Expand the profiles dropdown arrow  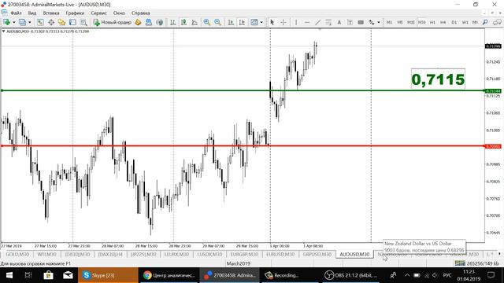[x=30, y=23]
